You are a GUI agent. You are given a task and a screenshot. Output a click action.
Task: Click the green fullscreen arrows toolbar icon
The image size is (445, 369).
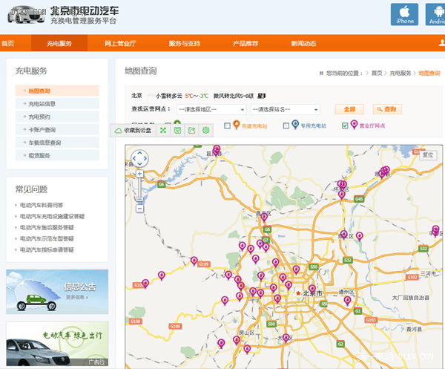click(163, 131)
